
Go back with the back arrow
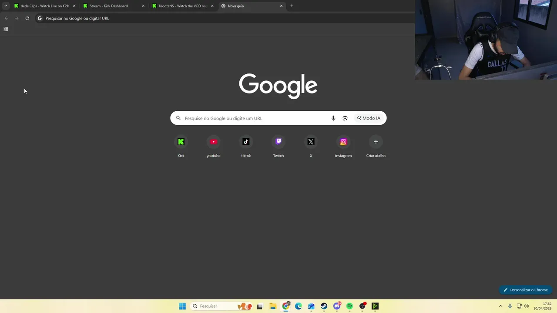[6, 18]
